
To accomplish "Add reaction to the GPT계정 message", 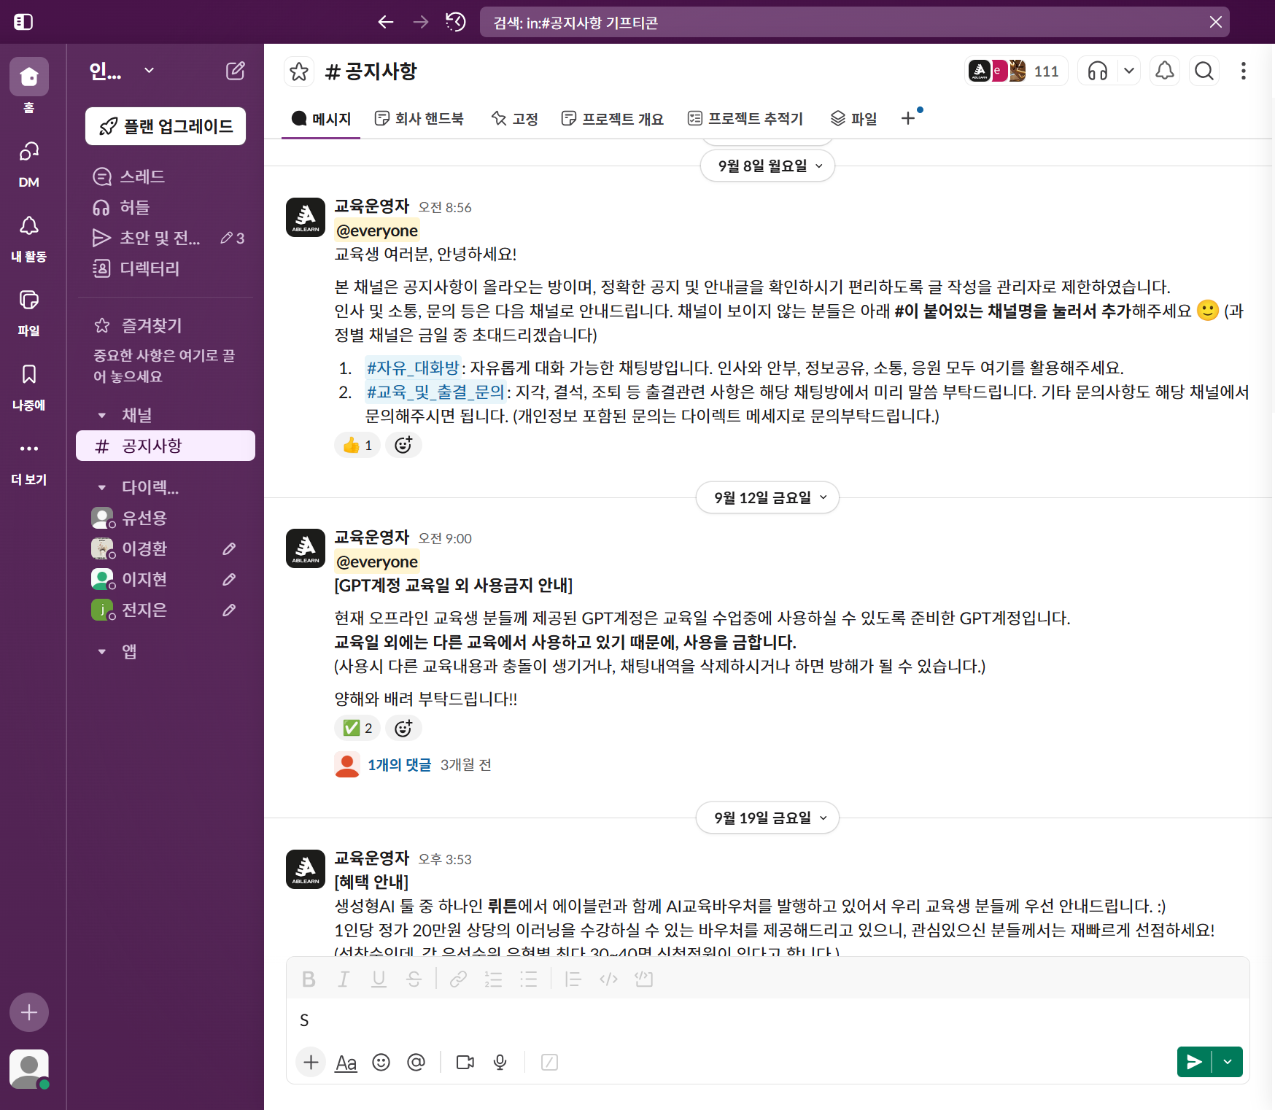I will click(x=403, y=728).
